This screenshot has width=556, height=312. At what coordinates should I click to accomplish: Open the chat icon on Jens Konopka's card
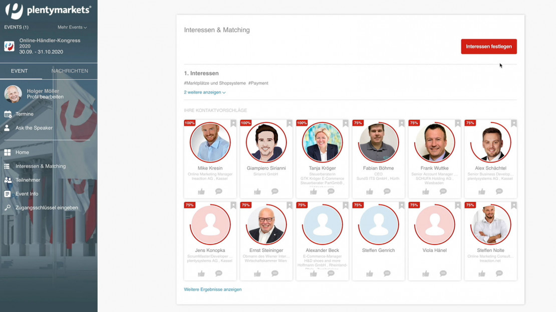(219, 273)
